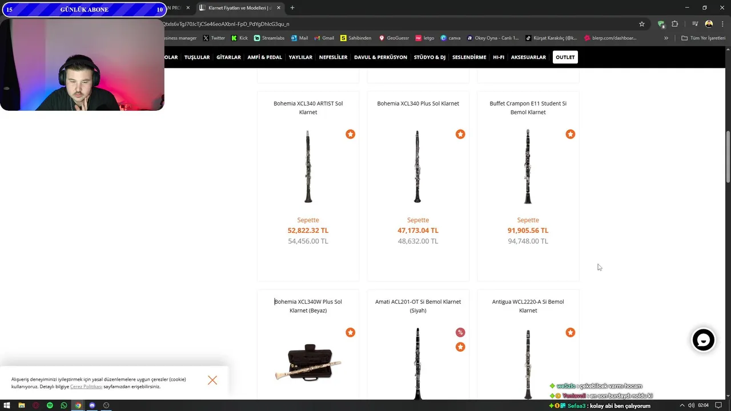
Task: Open the SESLENDİRME category menu
Action: (x=469, y=57)
